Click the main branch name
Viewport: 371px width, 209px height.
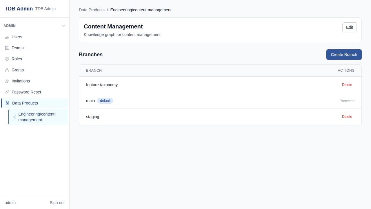(90, 101)
